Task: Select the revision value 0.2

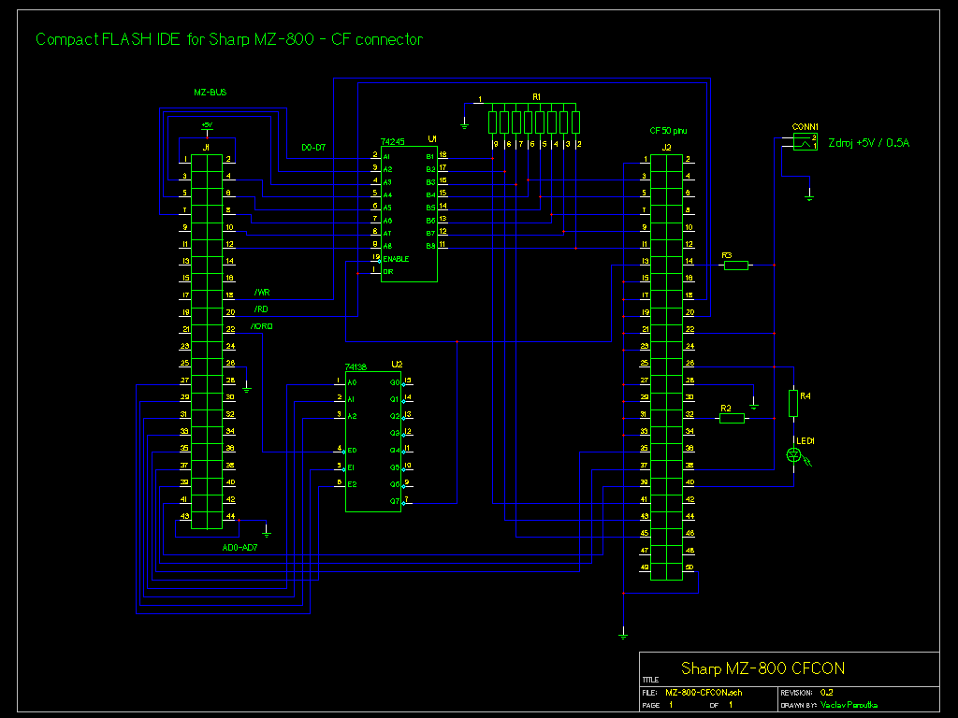Action: tap(827, 693)
